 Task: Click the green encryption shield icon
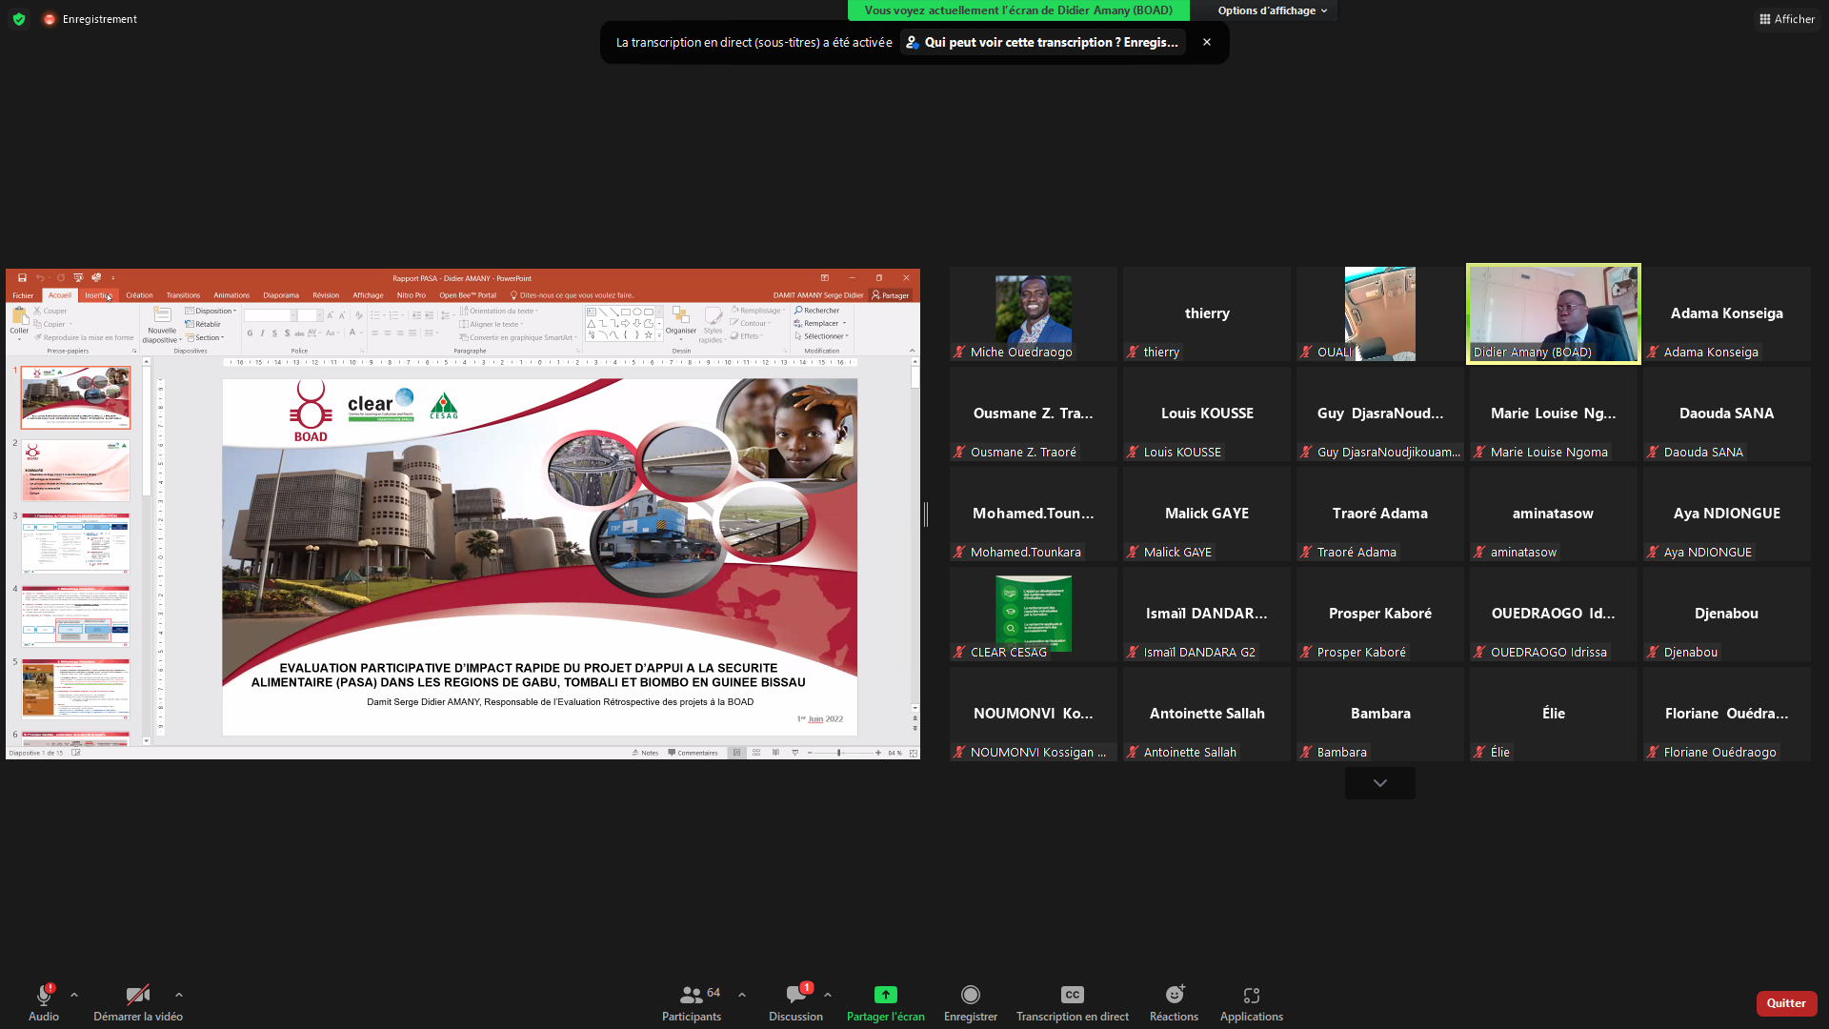point(19,19)
